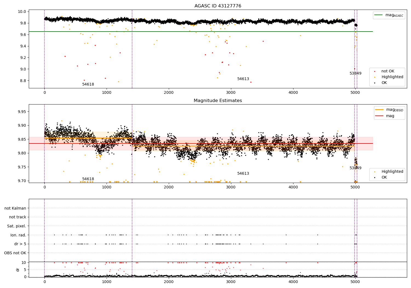Click 54618 label in Magnitude Estimates plot
This screenshot has width=411, height=288.
(88, 179)
